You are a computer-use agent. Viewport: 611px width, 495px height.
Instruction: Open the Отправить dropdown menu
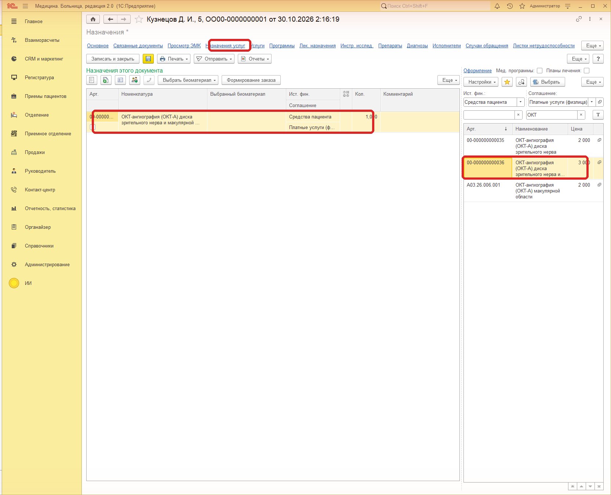(214, 59)
